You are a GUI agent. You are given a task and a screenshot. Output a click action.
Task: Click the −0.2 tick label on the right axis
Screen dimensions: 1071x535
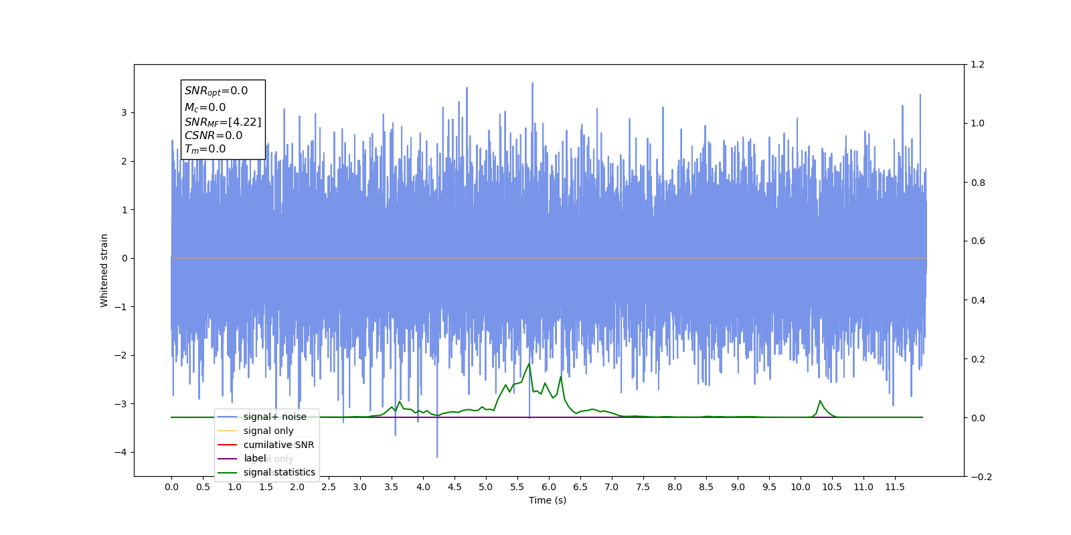981,477
